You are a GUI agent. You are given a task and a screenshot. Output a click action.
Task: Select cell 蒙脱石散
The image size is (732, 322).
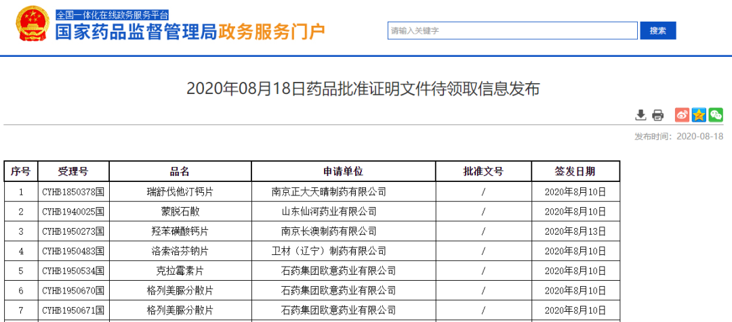(x=180, y=212)
